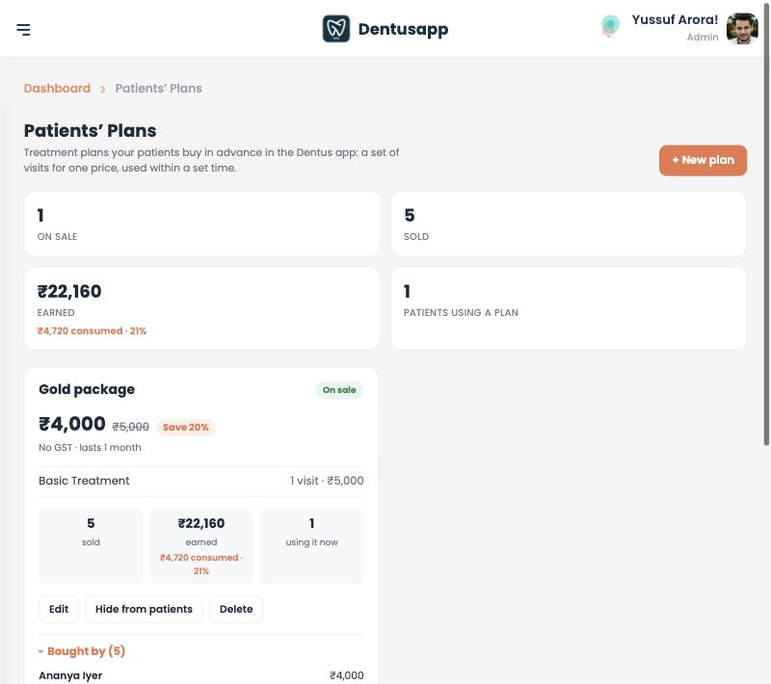Collapse the Bought by (5) list

click(x=82, y=651)
